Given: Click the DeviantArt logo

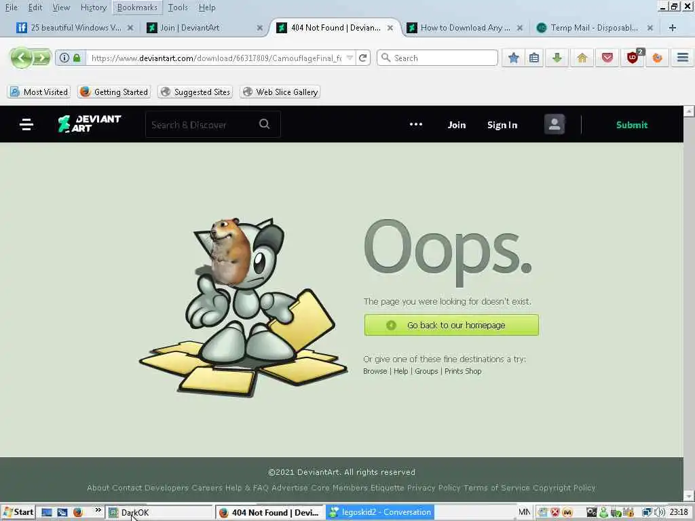Looking at the screenshot, I should [90, 123].
